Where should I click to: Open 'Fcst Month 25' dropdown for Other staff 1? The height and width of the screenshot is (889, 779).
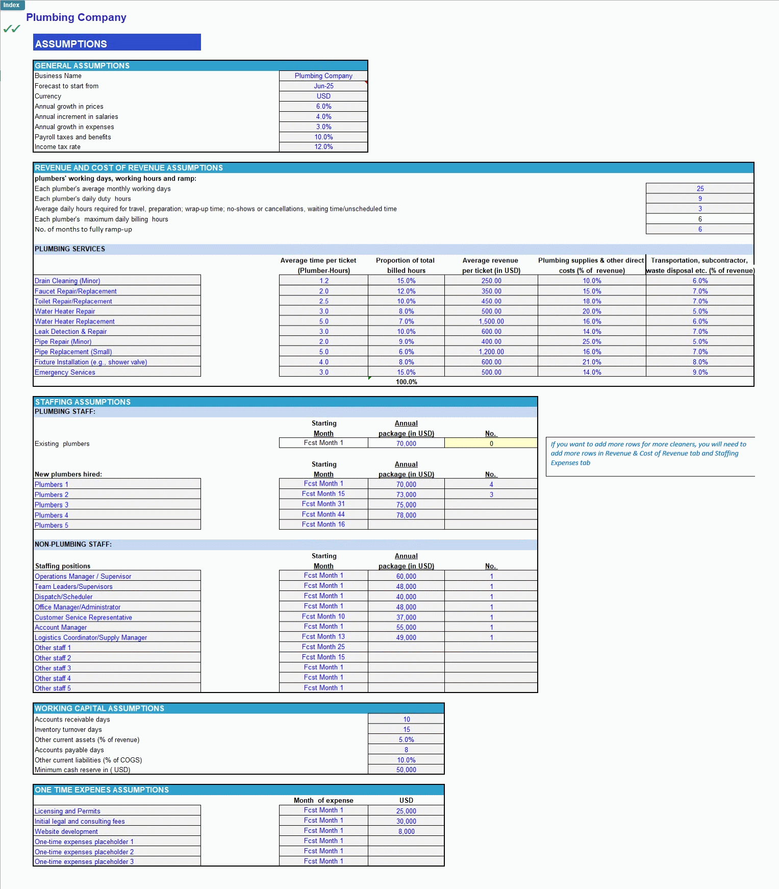[323, 647]
